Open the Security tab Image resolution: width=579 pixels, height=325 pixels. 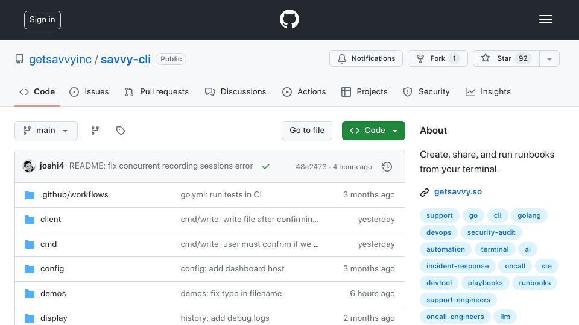point(426,91)
